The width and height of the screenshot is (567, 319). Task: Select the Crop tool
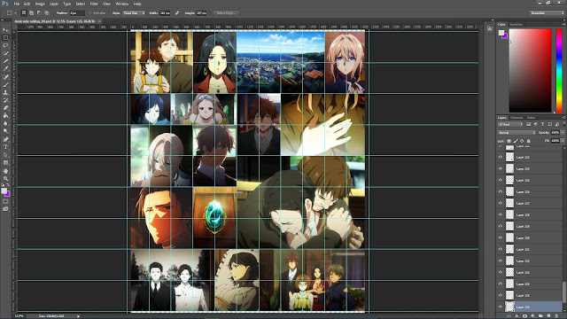[5, 61]
